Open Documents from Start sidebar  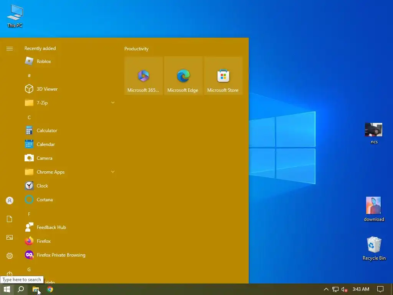[10, 219]
